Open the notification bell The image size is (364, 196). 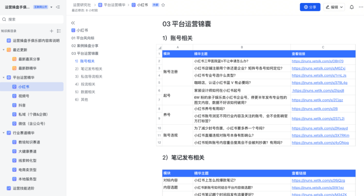click(x=352, y=7)
